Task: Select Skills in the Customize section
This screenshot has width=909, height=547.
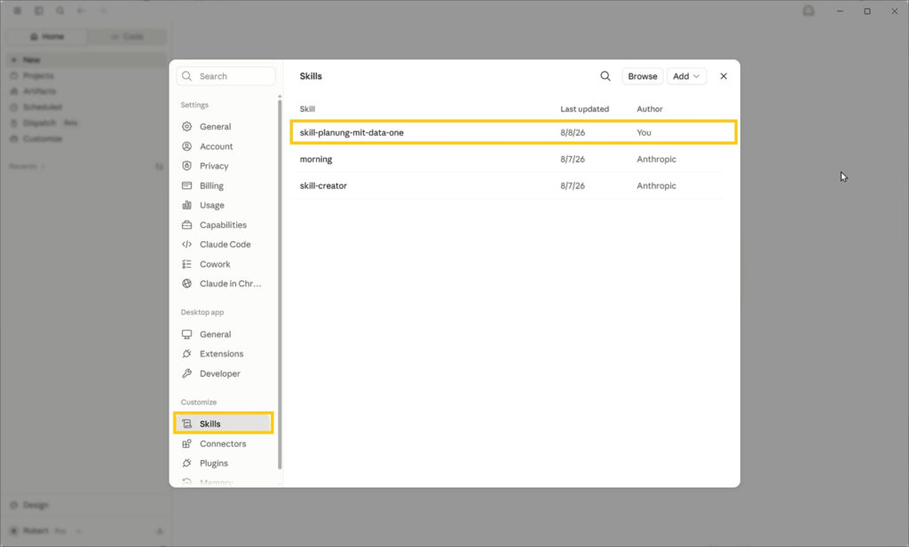Action: click(x=223, y=424)
